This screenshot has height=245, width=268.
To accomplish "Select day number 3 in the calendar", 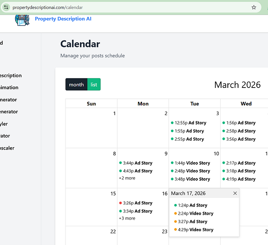I will coord(218,113).
